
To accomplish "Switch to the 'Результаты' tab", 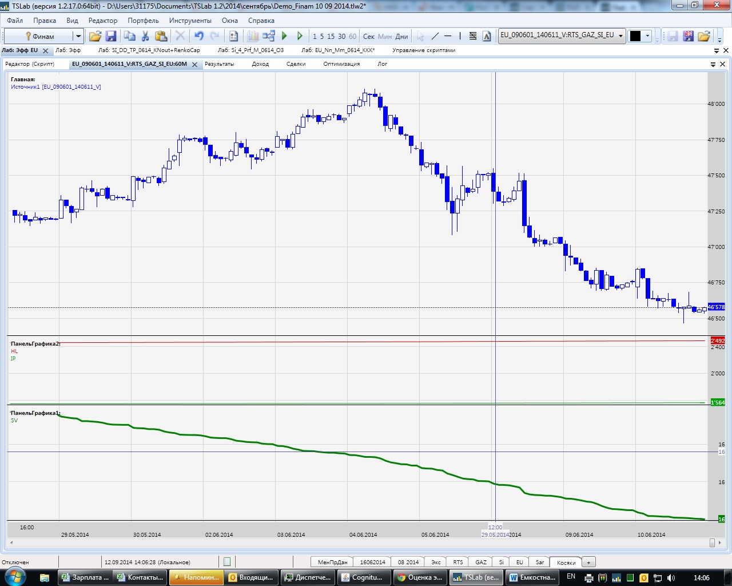I will pyautogui.click(x=219, y=64).
